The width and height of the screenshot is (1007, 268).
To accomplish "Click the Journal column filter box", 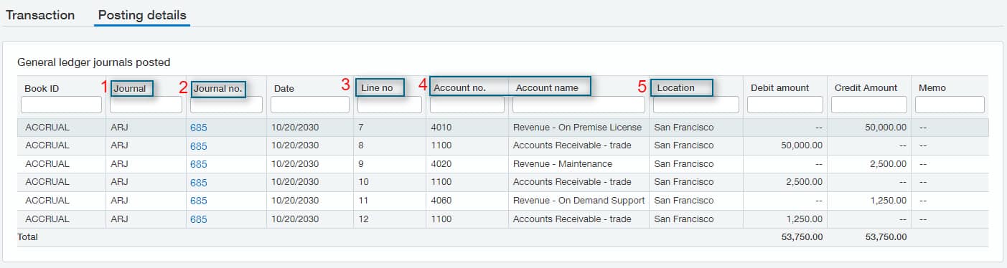I will point(146,105).
